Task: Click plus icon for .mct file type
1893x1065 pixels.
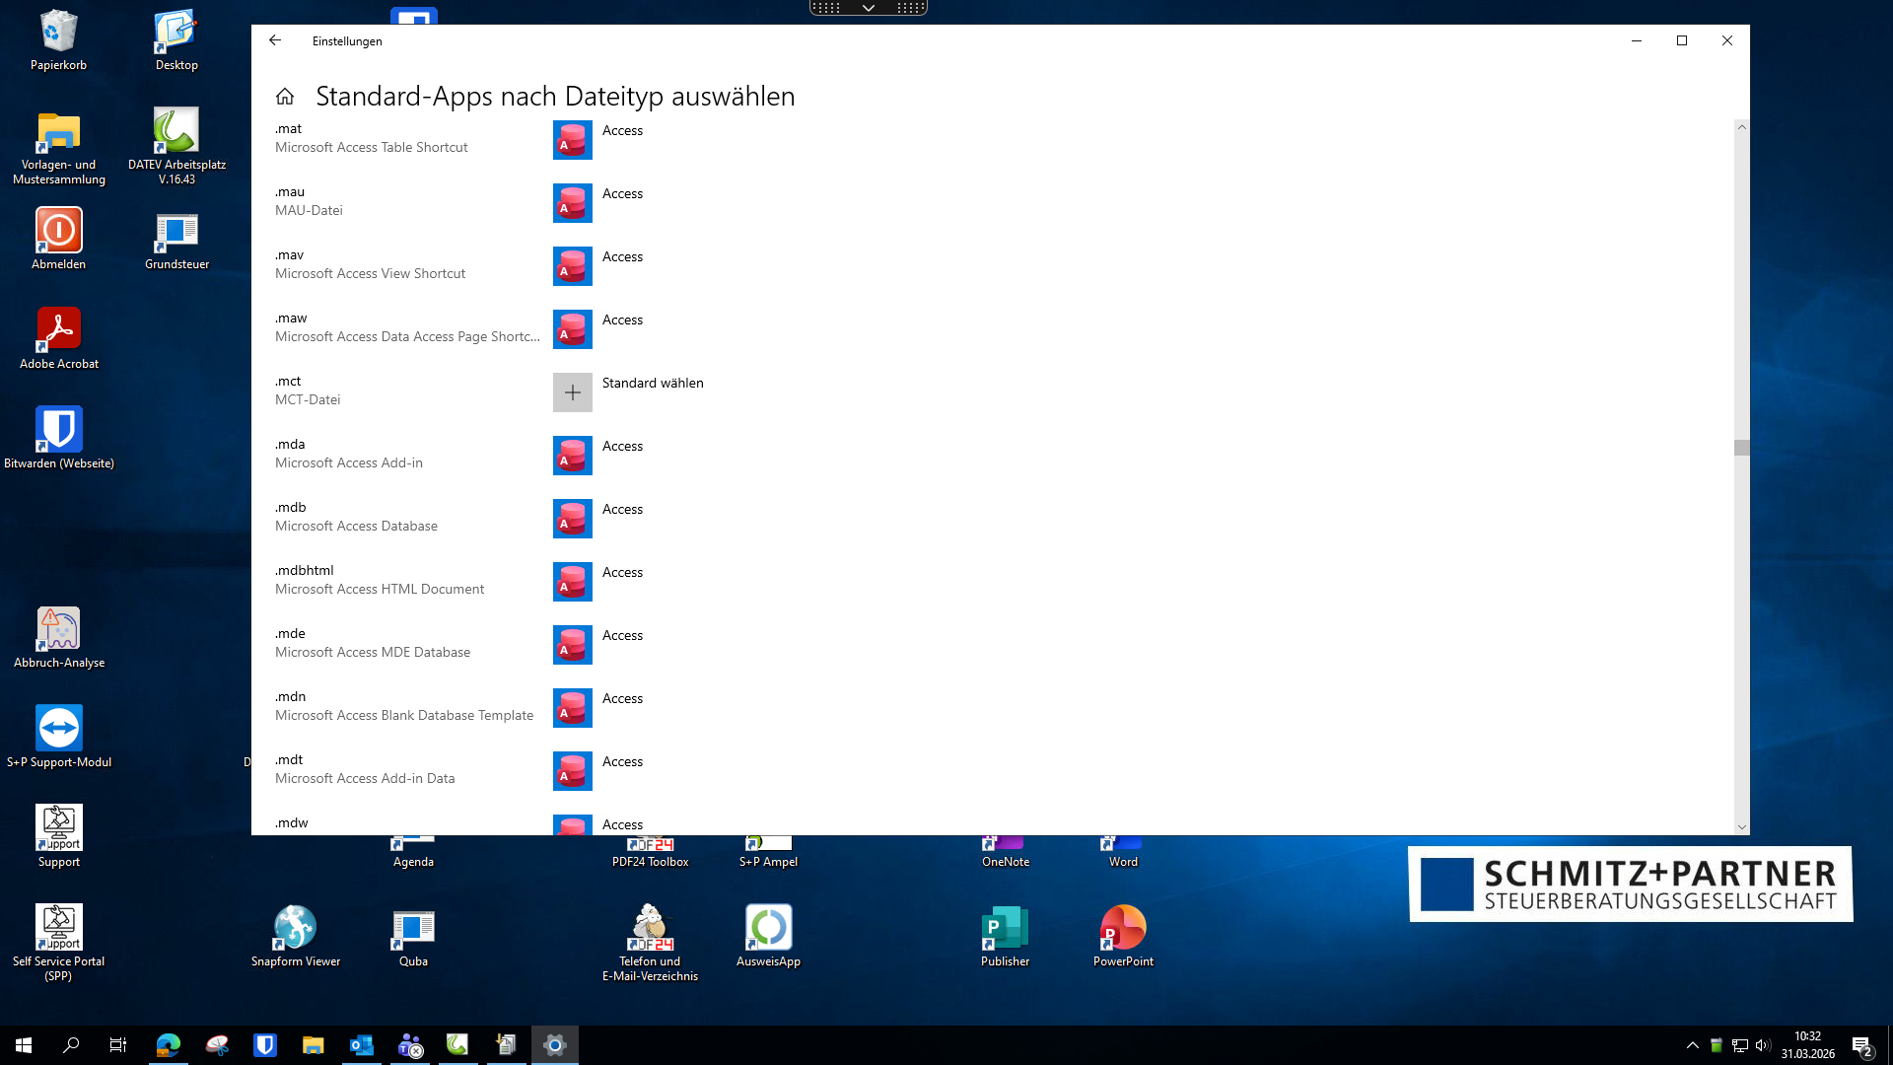Action: (572, 392)
